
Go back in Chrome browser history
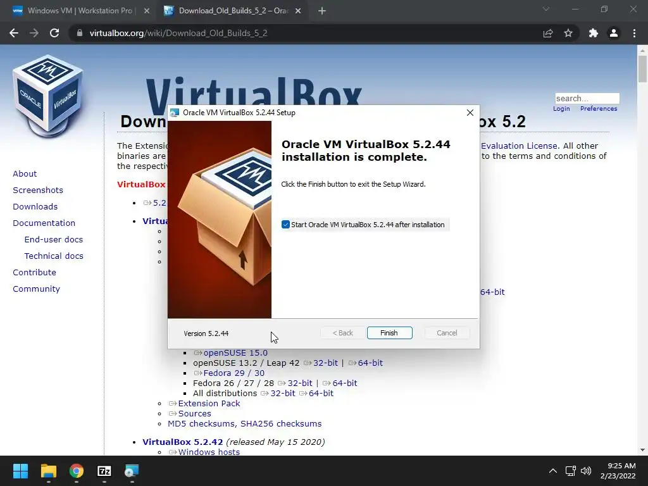tap(14, 33)
